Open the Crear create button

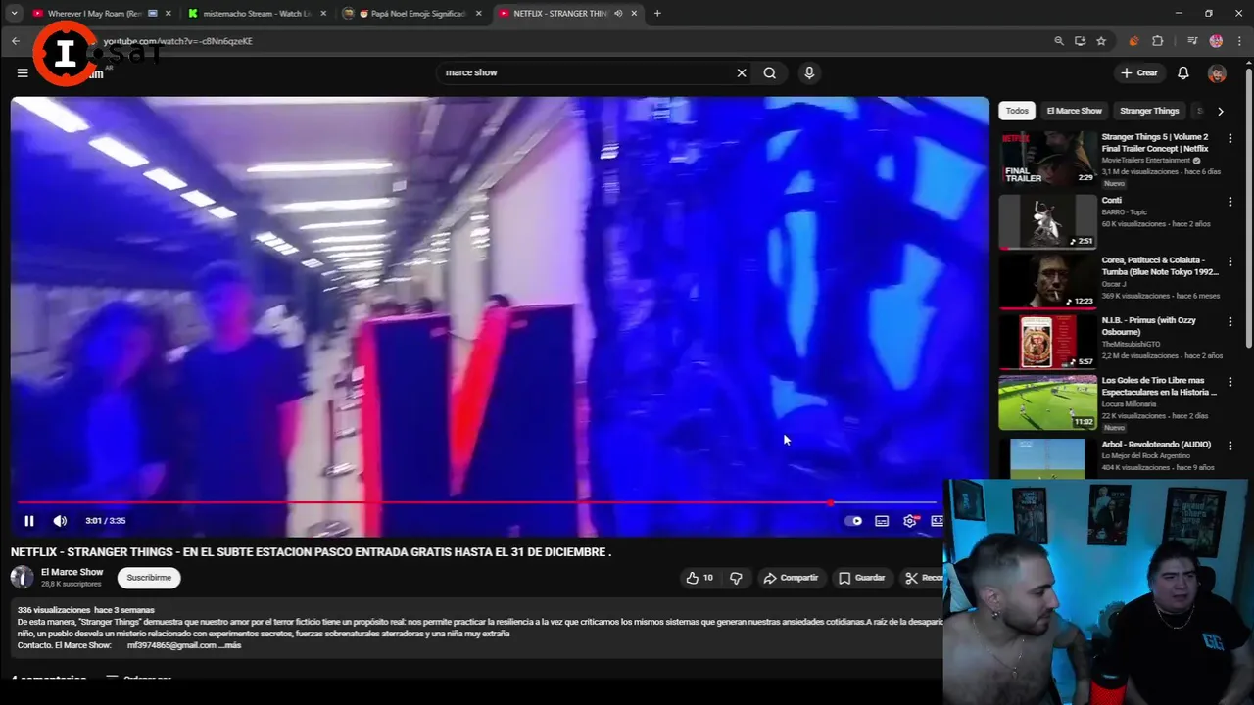click(x=1139, y=72)
